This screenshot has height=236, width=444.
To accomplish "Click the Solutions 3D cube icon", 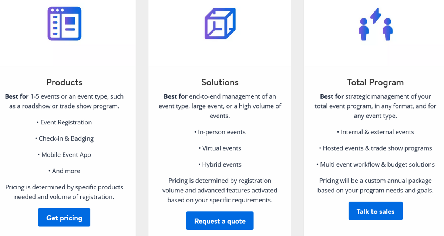I will [220, 24].
